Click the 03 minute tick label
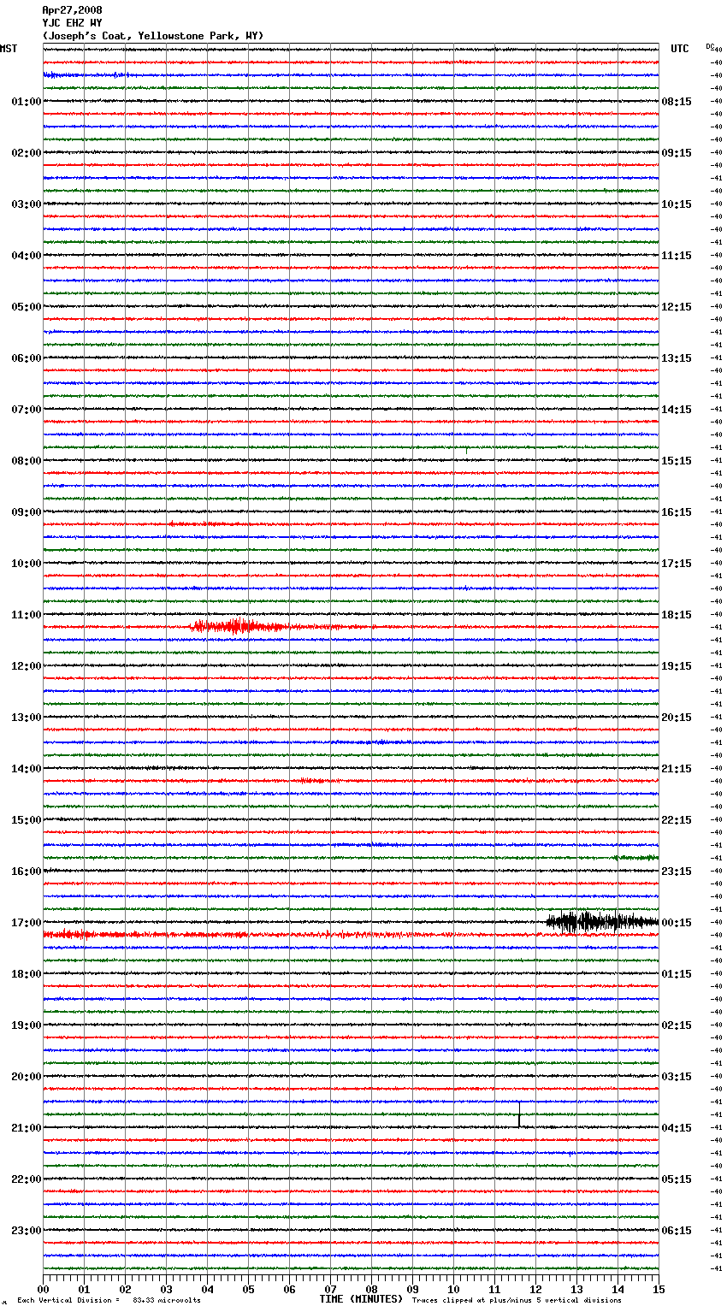Image resolution: width=727 pixels, height=1312 pixels. pos(167,1289)
